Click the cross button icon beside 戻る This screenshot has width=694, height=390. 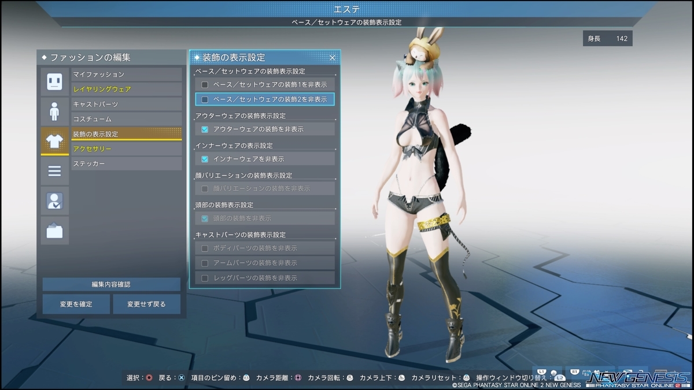[x=181, y=378]
